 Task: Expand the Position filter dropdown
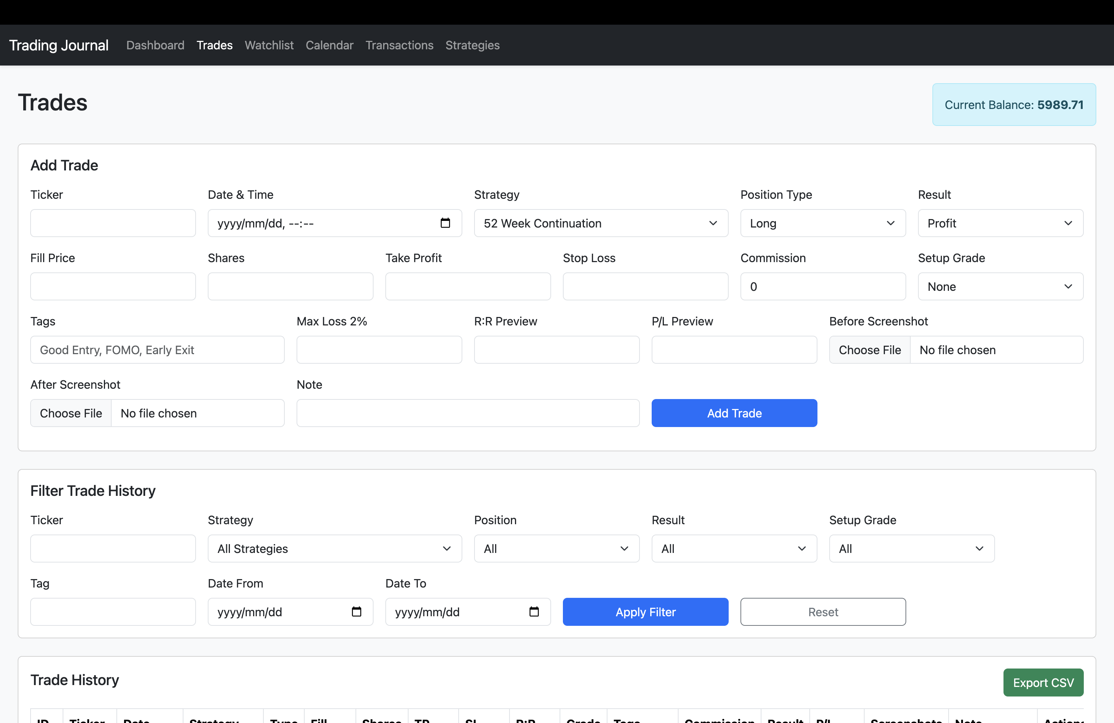coord(557,549)
